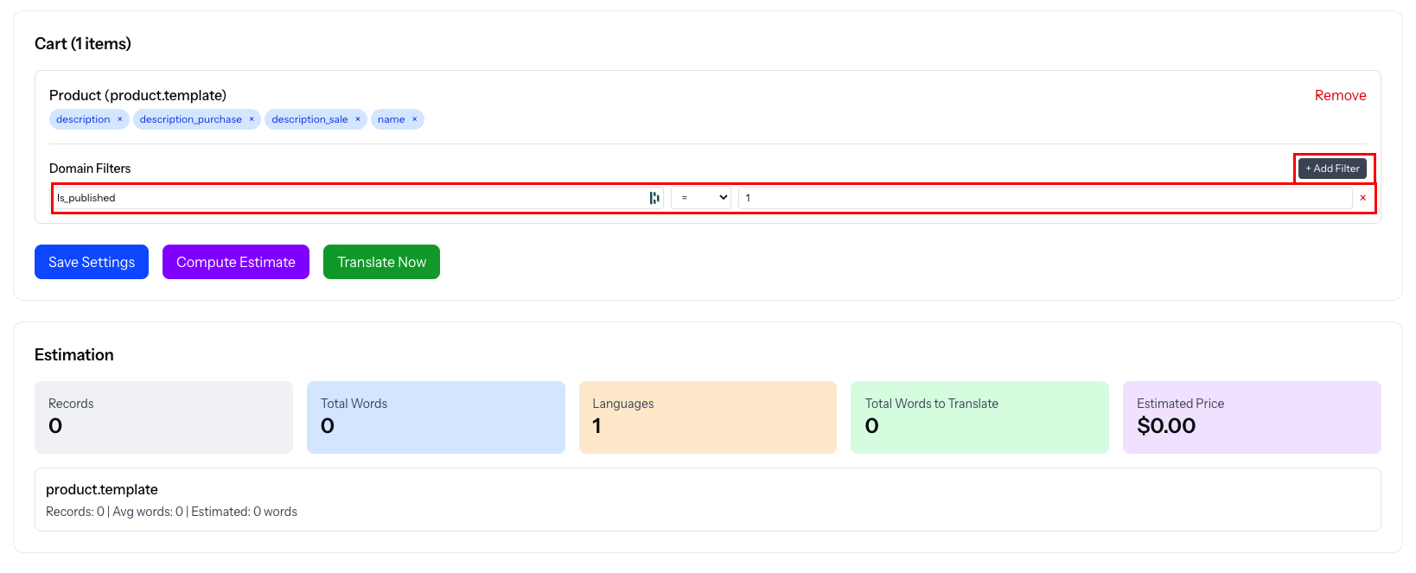This screenshot has width=1416, height=573.
Task: Click the icon inside the Is_published field
Action: pos(654,198)
